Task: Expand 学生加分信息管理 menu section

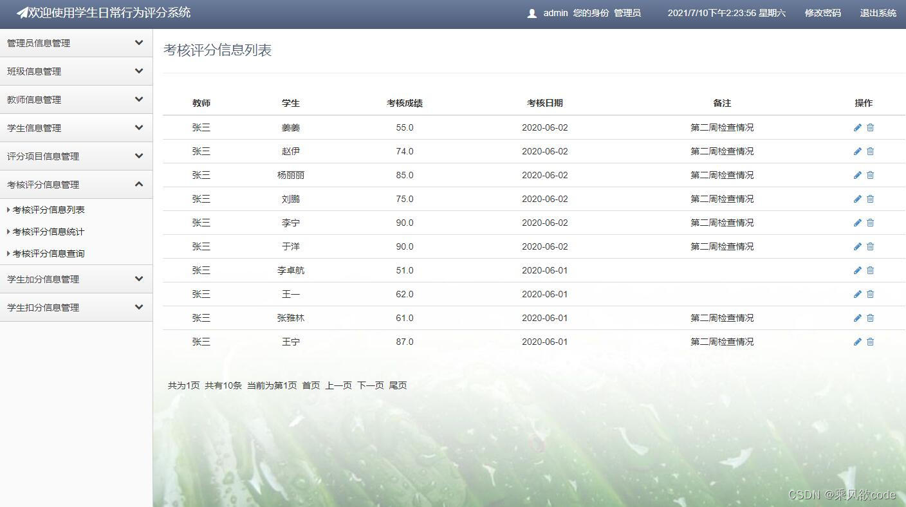Action: coord(76,279)
